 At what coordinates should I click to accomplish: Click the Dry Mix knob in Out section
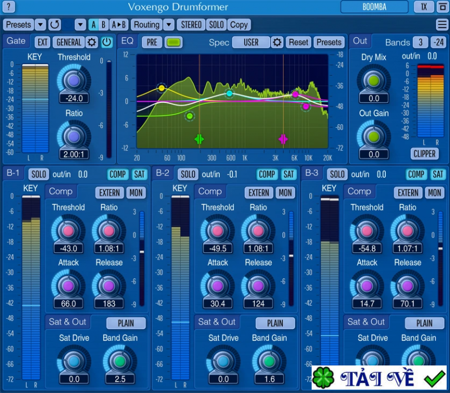tap(373, 82)
